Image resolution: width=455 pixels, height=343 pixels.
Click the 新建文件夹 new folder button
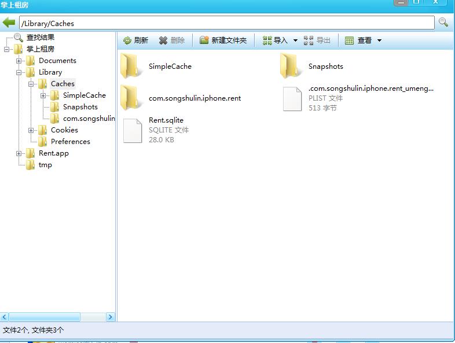tap(223, 40)
